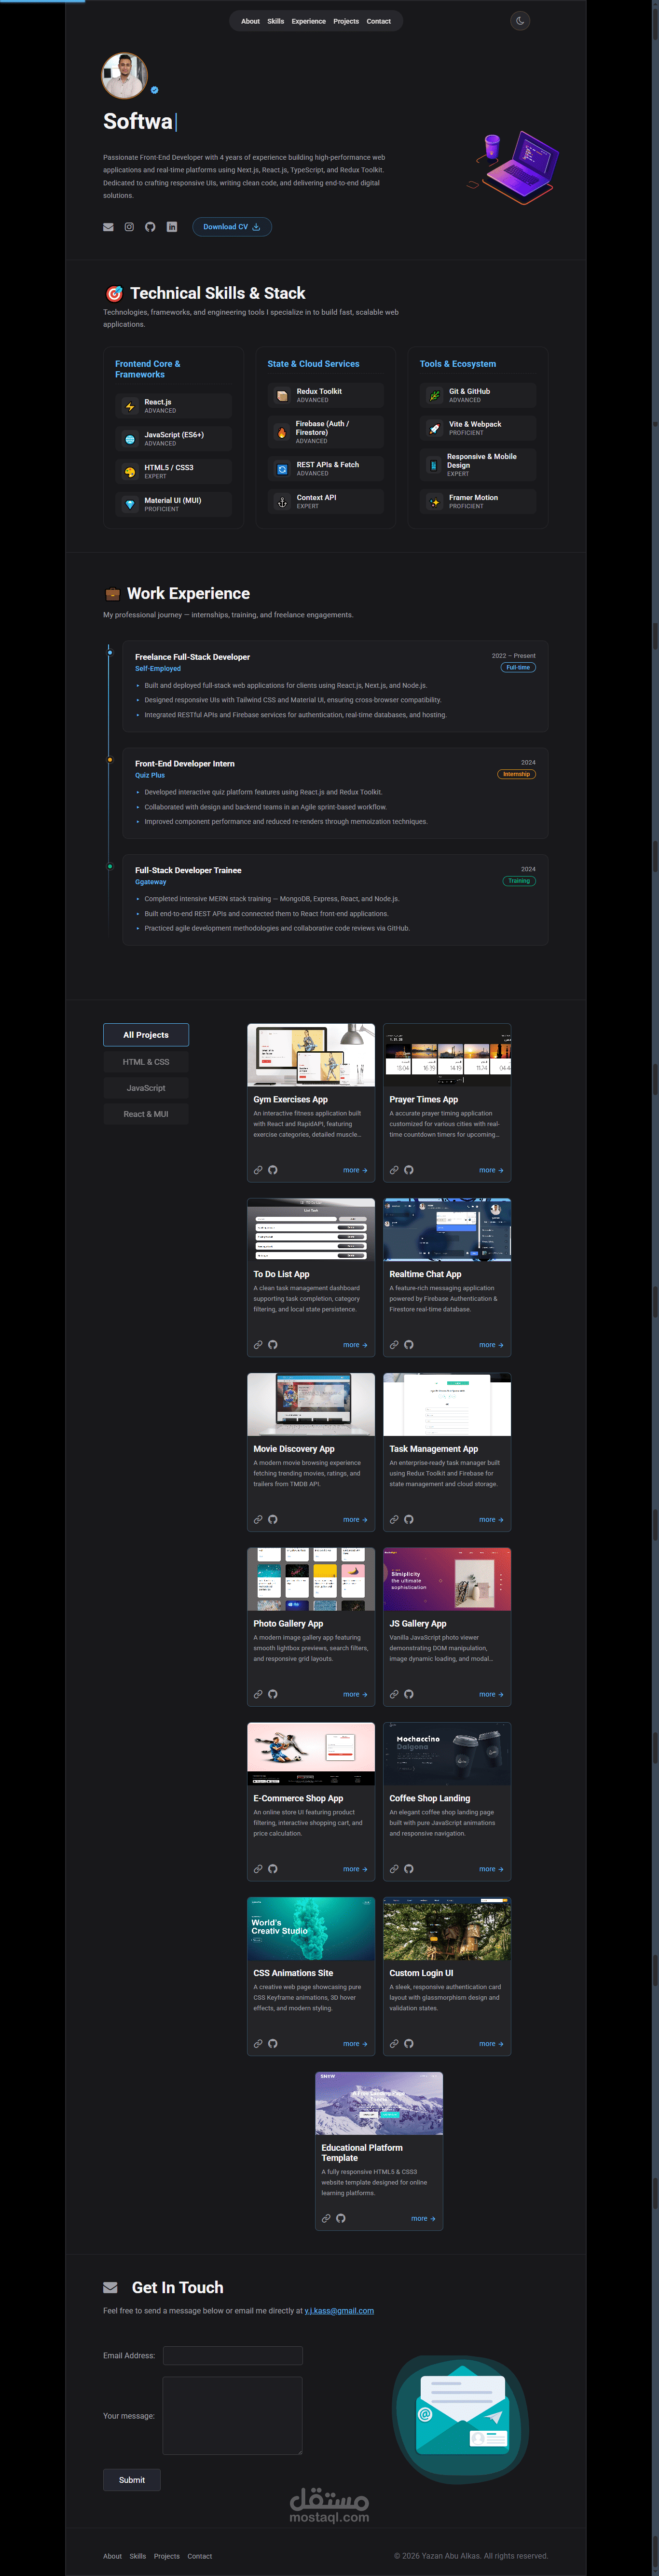Select the HTML & CSS filter tab
659x2576 pixels.
[x=146, y=1062]
